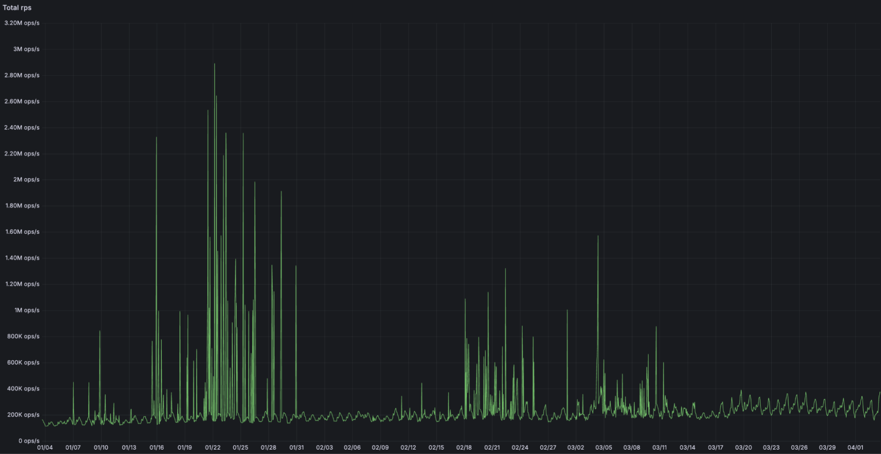Click the 03/05 date label
Image resolution: width=881 pixels, height=454 pixels.
pyautogui.click(x=604, y=448)
